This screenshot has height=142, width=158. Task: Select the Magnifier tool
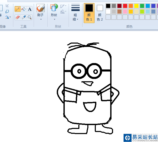(30, 17)
